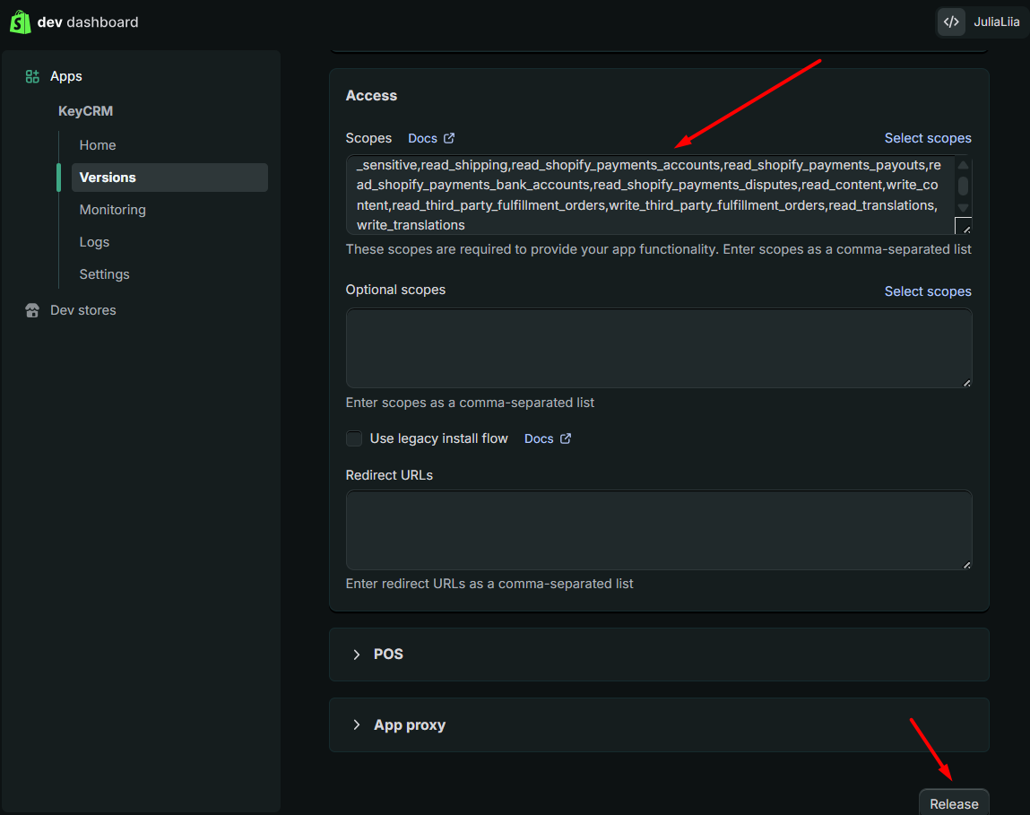Click the Scopes textarea scrollbar thumb
The width and height of the screenshot is (1030, 815).
(963, 186)
